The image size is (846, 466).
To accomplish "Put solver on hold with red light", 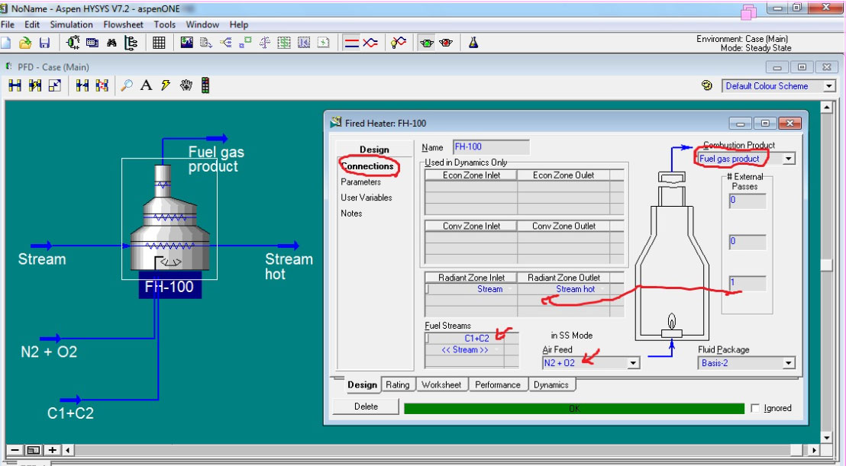I will (x=446, y=43).
